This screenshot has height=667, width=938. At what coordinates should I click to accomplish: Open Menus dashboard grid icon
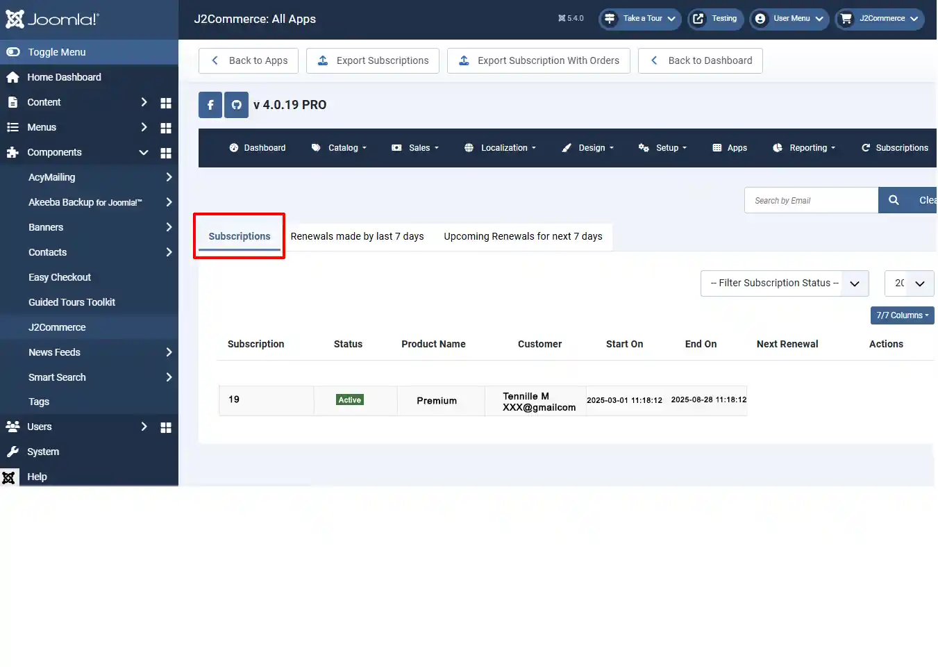tap(166, 128)
